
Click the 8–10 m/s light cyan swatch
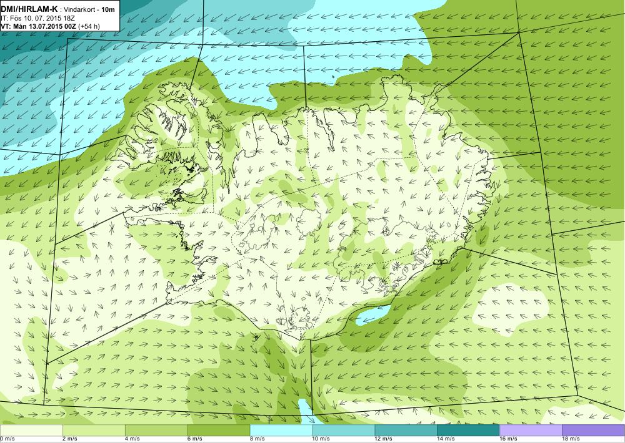point(281,431)
